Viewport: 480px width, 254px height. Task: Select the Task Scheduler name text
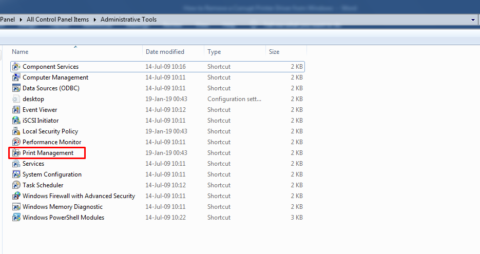(x=43, y=185)
